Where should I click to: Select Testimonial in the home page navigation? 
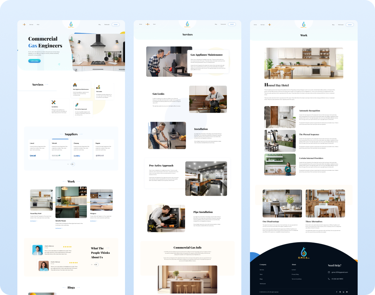(107, 24)
